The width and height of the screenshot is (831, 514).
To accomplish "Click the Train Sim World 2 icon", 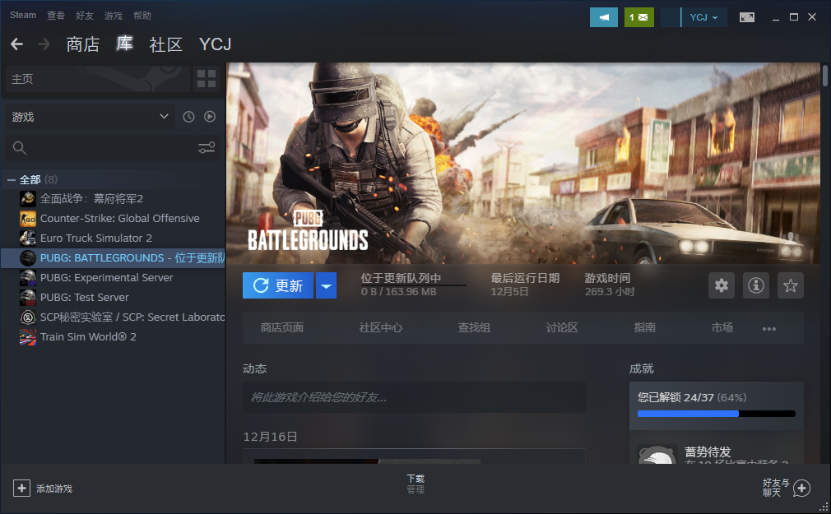I will coord(27,336).
